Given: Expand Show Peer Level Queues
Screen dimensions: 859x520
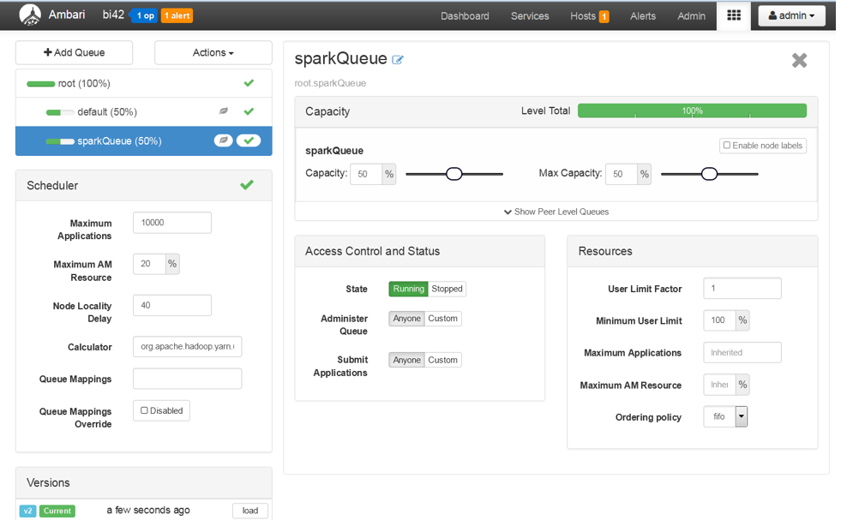Looking at the screenshot, I should tap(556, 212).
